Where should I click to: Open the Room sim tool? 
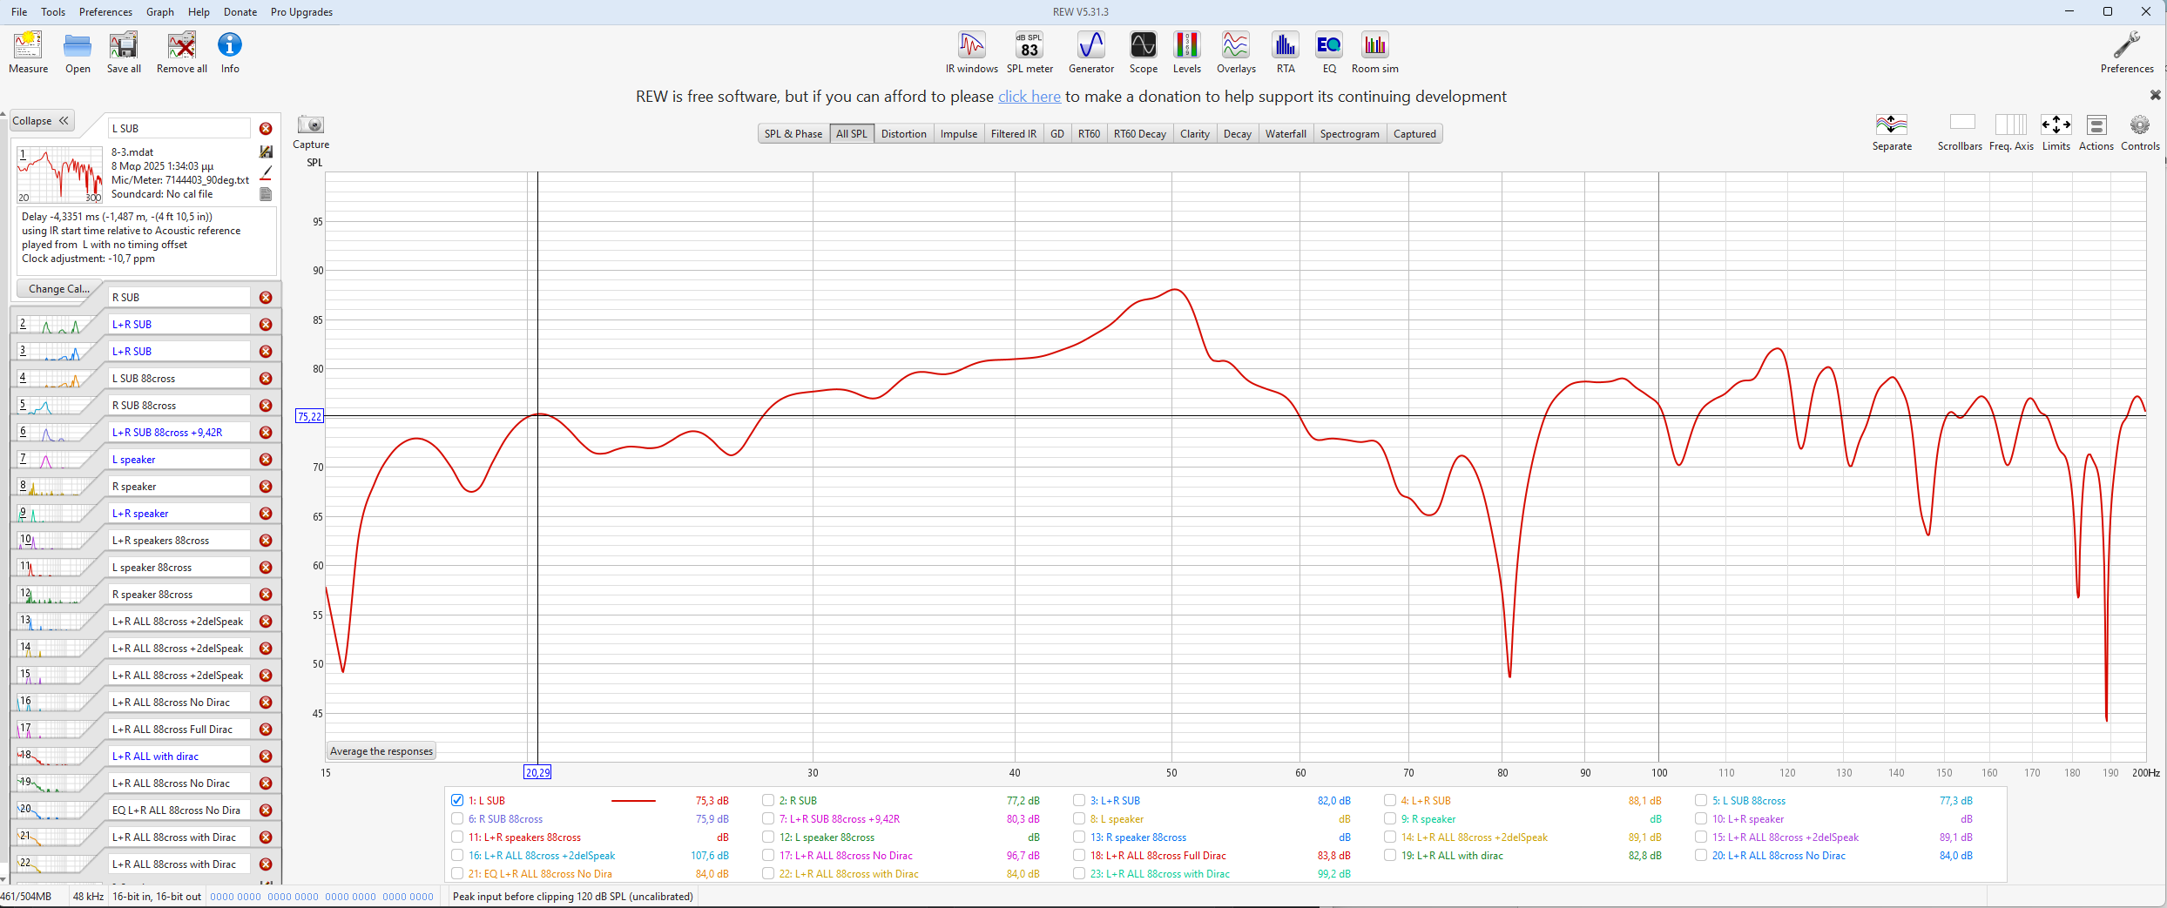point(1374,52)
